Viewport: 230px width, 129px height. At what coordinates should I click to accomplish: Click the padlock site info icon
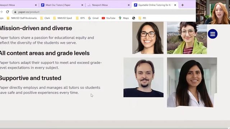click(x=15, y=12)
